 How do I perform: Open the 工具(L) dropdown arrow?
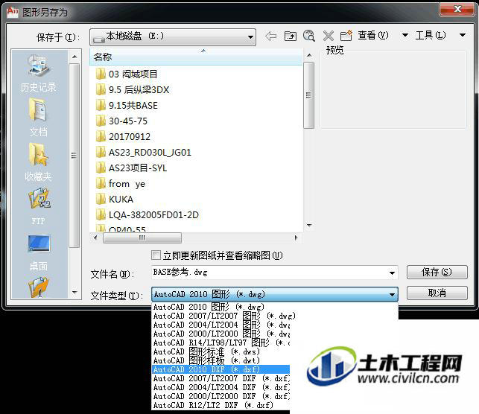point(463,36)
